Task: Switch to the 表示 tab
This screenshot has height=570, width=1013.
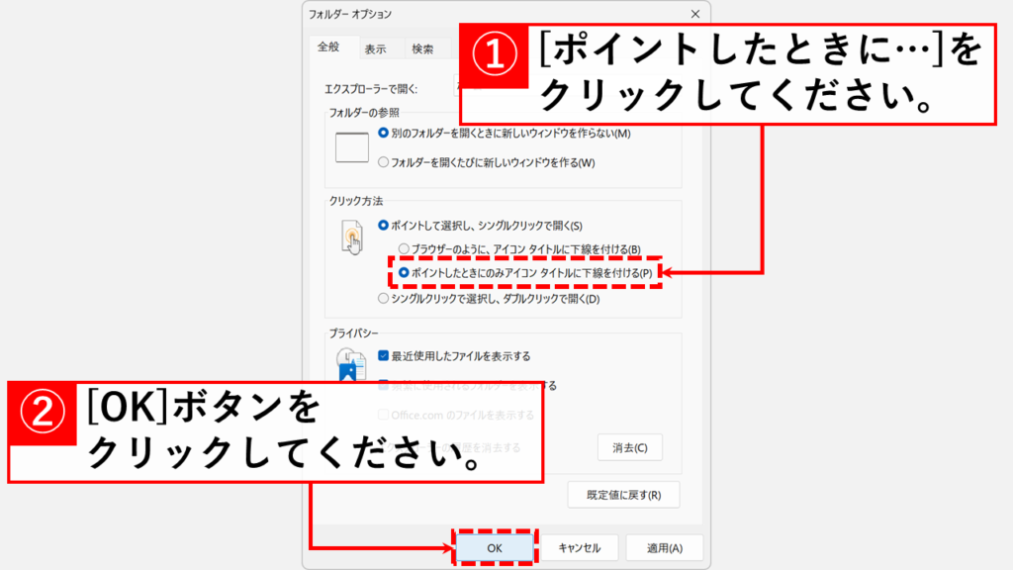Action: click(x=375, y=49)
